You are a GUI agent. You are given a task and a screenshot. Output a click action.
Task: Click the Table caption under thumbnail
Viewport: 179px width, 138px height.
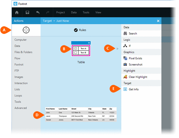[x=81, y=62]
